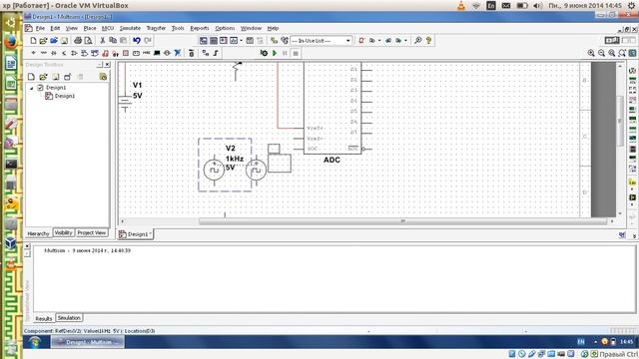The image size is (639, 359).
Task: Click the Hierarchical block icon
Action: pyautogui.click(x=206, y=53)
